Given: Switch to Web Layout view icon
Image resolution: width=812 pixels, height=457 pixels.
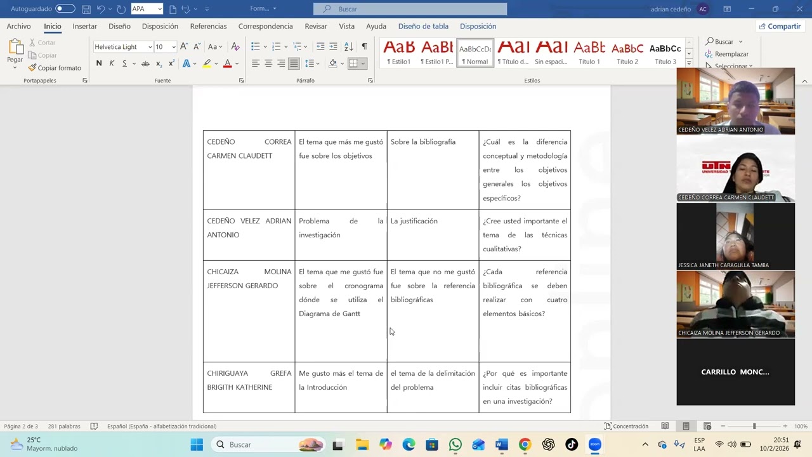Looking at the screenshot, I should click(707, 426).
